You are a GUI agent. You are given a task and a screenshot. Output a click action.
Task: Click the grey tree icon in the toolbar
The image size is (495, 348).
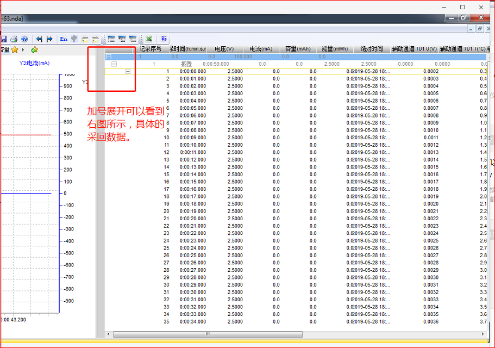tap(74, 39)
